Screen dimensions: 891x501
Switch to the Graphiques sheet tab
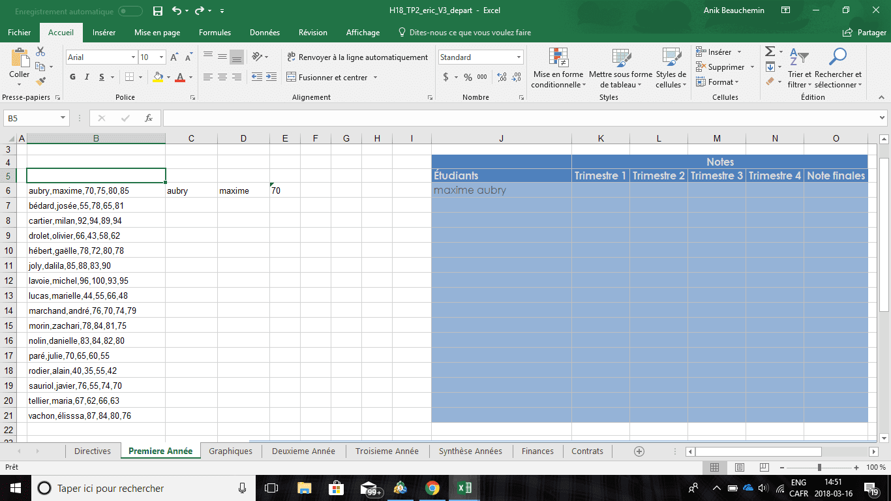pyautogui.click(x=230, y=451)
